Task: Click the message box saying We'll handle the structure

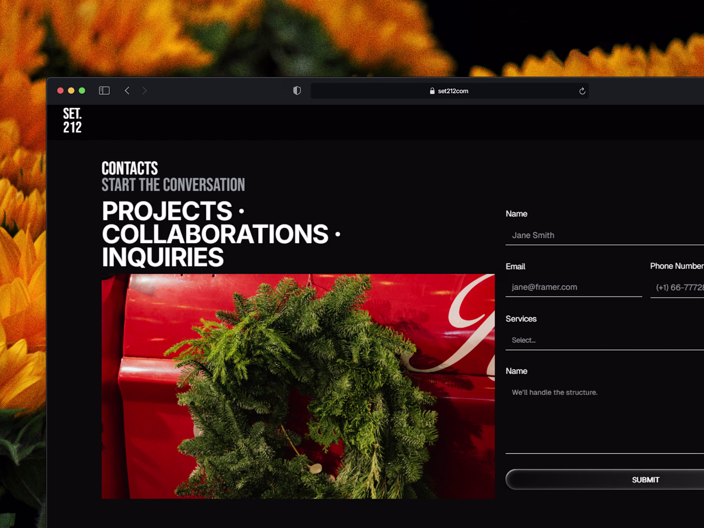Action: [x=604, y=415]
